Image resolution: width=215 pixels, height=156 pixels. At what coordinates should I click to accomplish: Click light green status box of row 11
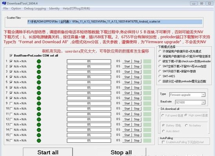[x=147, y=114]
